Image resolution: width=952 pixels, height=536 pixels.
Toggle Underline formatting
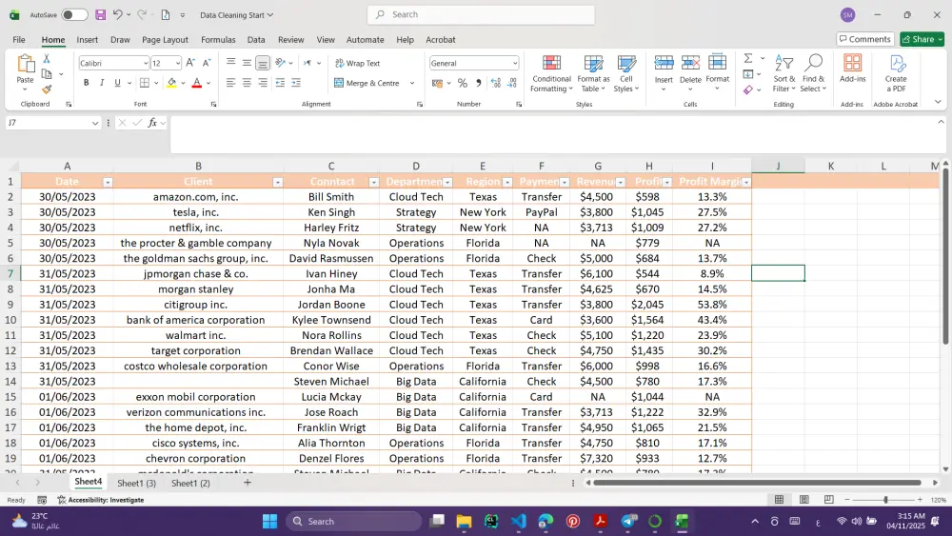[x=117, y=83]
